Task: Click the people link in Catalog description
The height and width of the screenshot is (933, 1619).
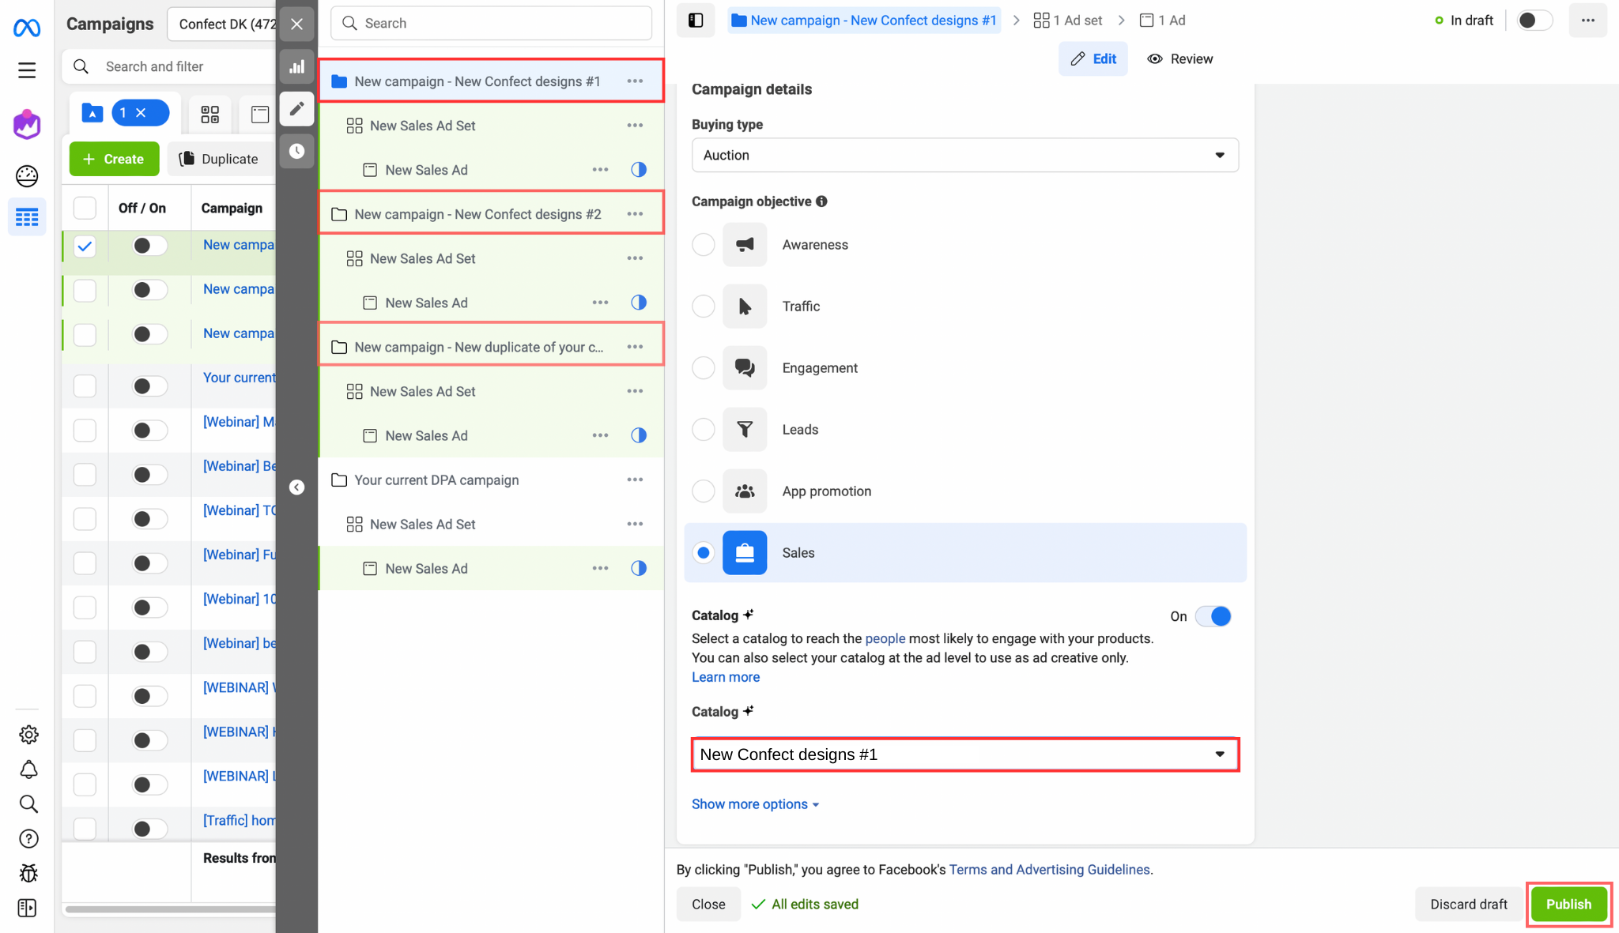Action: 885,638
